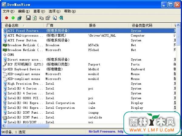
Task: Click the disable and enable device toolbar icon
Action: point(20,18)
